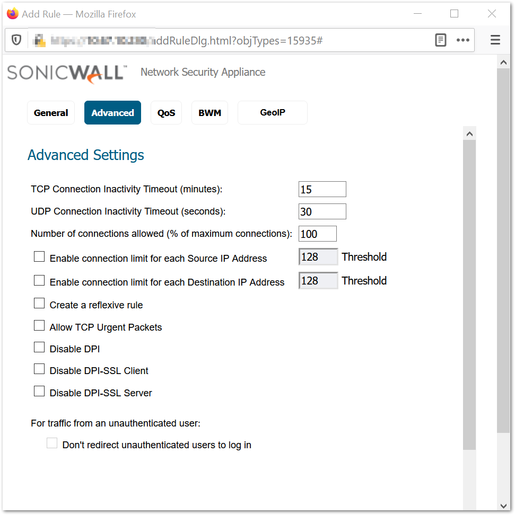Image resolution: width=515 pixels, height=515 pixels.
Task: Enable connection limit for each Source IP
Action: (x=39, y=256)
